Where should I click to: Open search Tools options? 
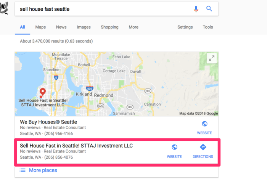pyautogui.click(x=208, y=27)
